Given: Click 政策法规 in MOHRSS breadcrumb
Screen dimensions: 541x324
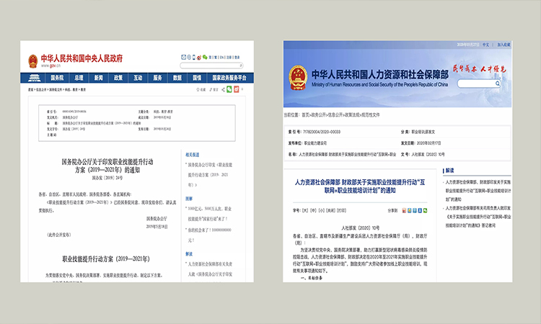Looking at the screenshot, I should [x=352, y=115].
